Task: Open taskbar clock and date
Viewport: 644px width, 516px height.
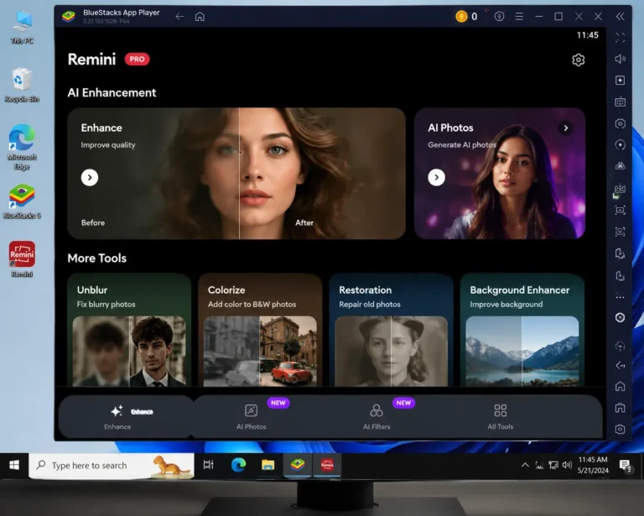Action: tap(593, 465)
